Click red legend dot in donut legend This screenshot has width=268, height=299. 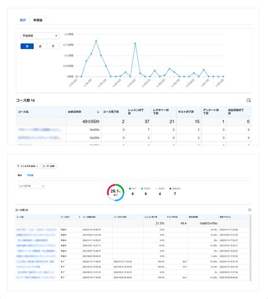coord(170,189)
